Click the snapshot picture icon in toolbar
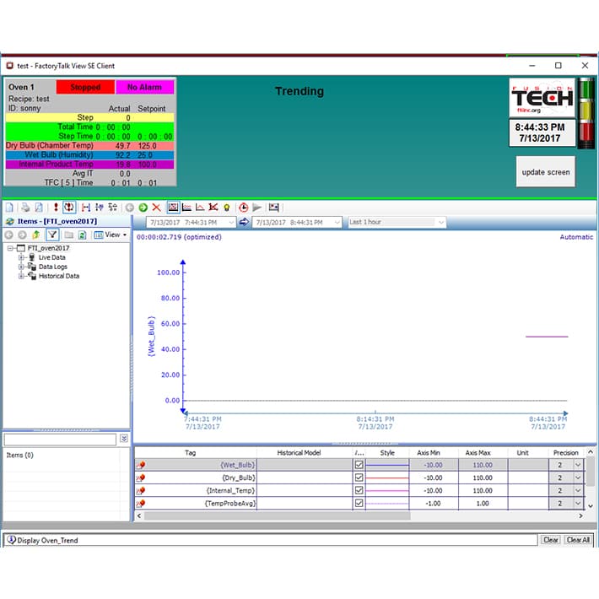This screenshot has width=599, height=599. tap(273, 208)
